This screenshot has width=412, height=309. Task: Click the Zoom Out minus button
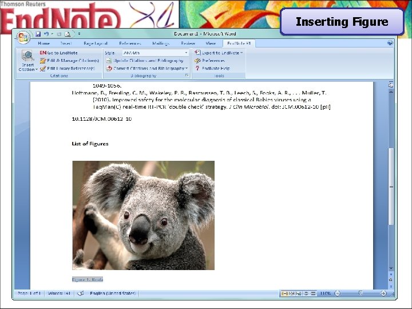[338, 294]
